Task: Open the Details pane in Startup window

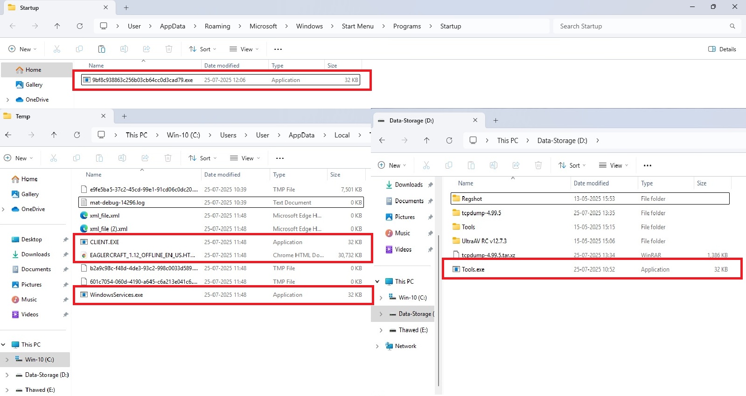Action: [722, 49]
